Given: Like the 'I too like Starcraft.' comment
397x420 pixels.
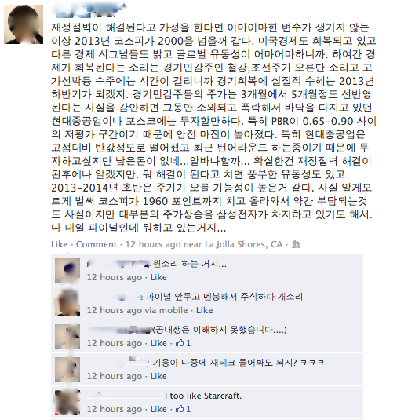Looking at the screenshot, I should (158, 409).
